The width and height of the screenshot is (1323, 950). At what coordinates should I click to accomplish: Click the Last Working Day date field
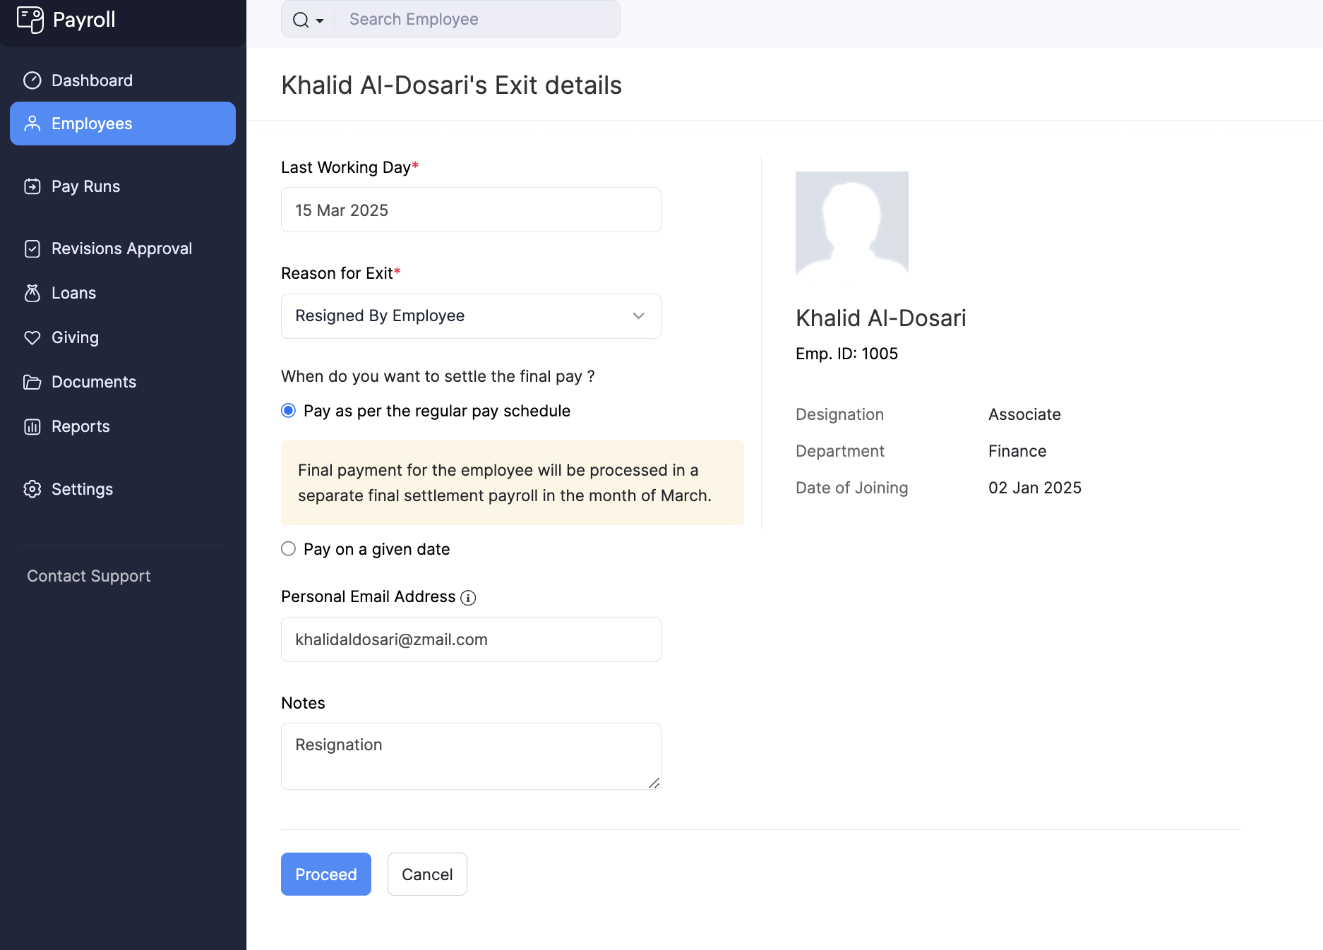click(x=470, y=210)
